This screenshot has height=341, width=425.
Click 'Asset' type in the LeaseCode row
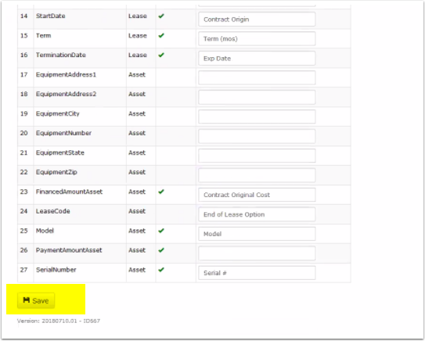[x=137, y=211]
